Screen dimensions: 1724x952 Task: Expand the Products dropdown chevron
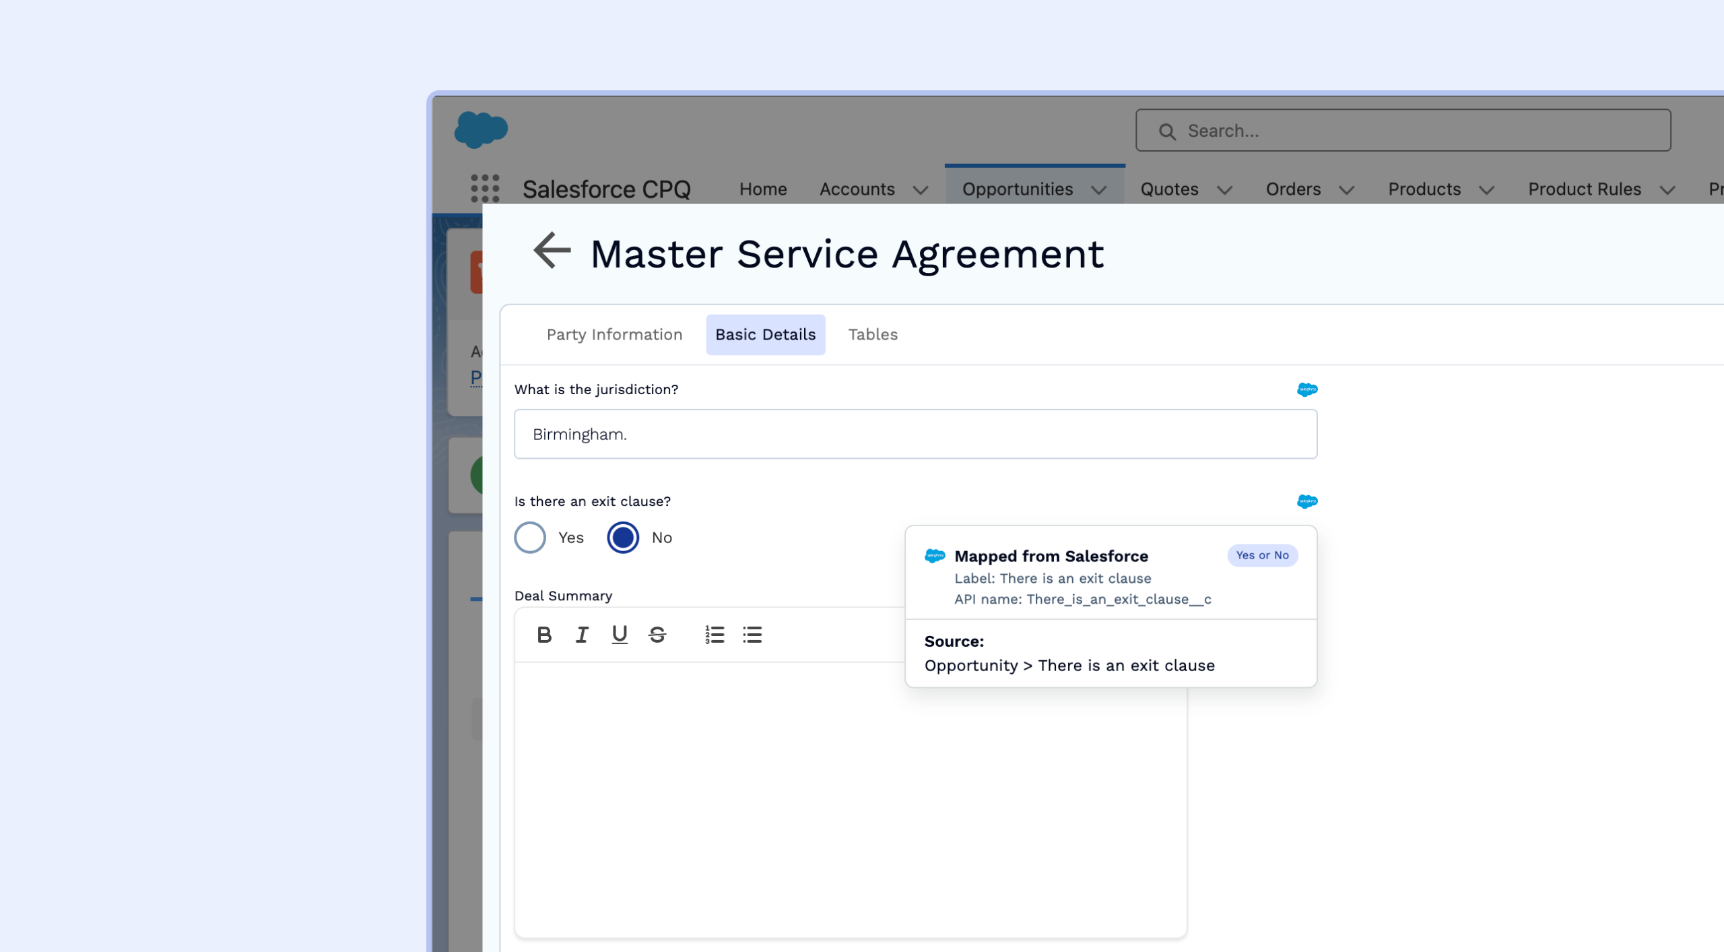click(1487, 190)
